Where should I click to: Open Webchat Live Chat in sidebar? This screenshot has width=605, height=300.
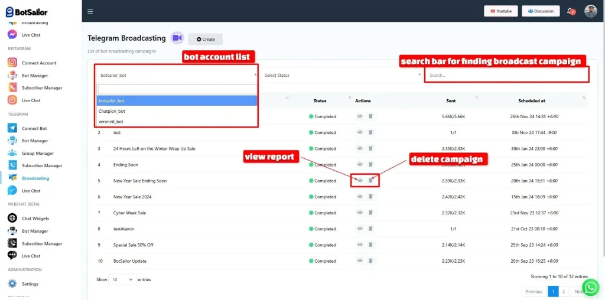(x=31, y=256)
